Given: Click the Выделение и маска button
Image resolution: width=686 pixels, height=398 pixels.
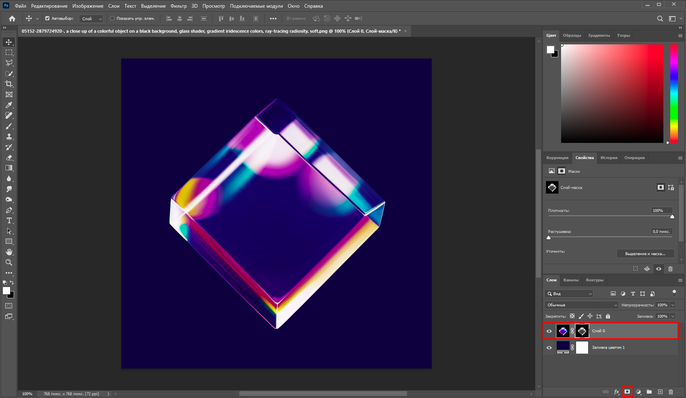Looking at the screenshot, I should [646, 253].
